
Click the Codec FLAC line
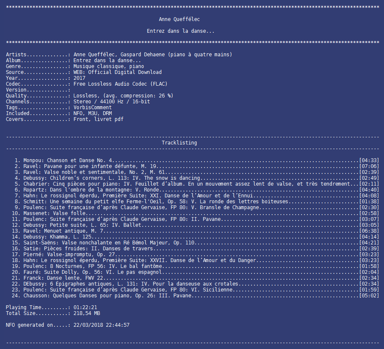[87, 84]
